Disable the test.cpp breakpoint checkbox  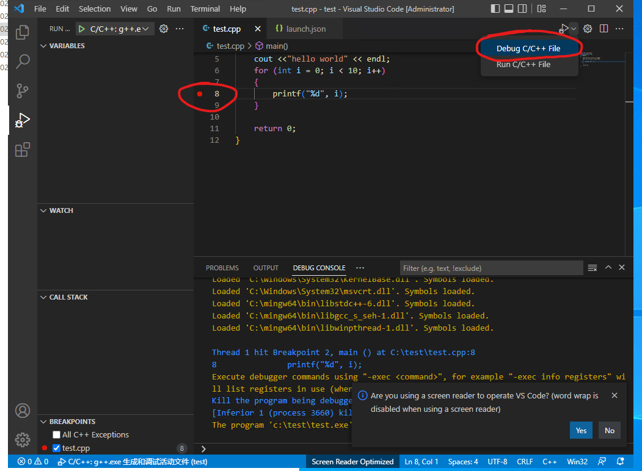56,448
